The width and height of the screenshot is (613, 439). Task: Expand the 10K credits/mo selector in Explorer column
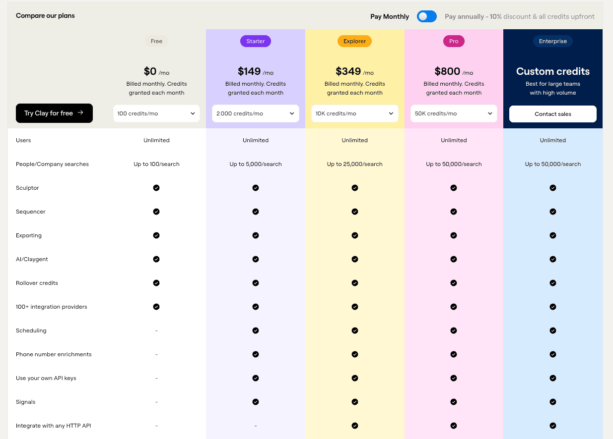(x=354, y=113)
